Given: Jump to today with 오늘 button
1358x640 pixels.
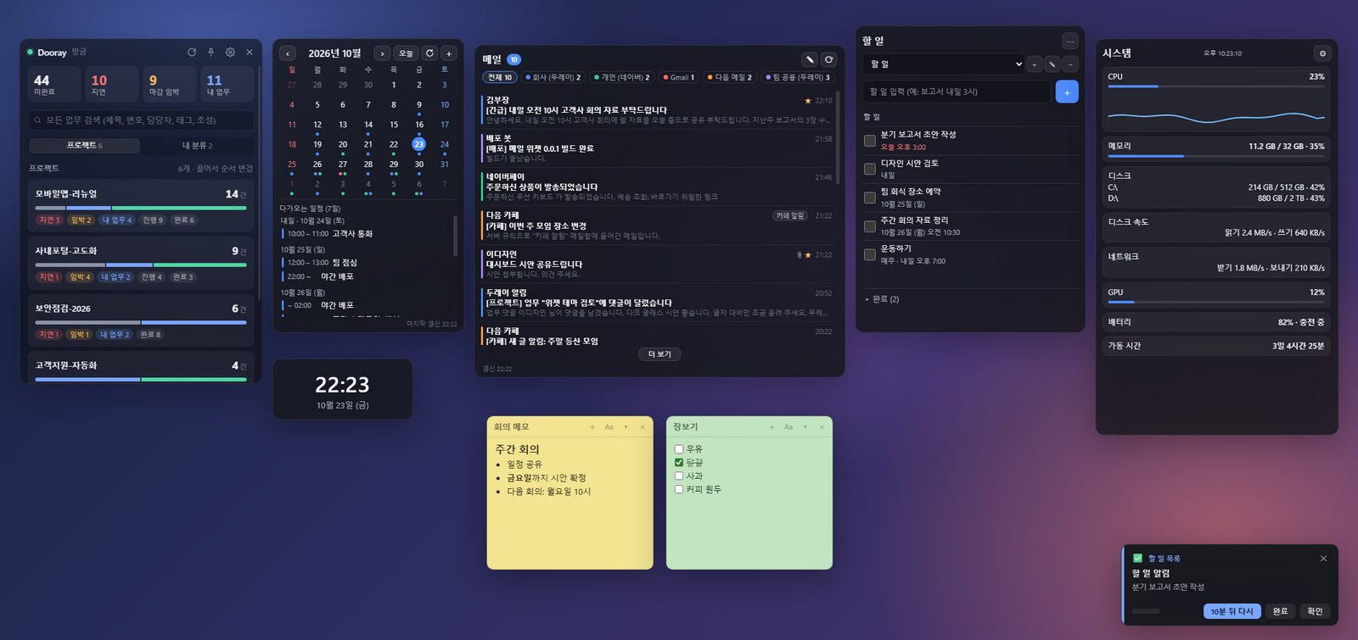Looking at the screenshot, I should (407, 53).
